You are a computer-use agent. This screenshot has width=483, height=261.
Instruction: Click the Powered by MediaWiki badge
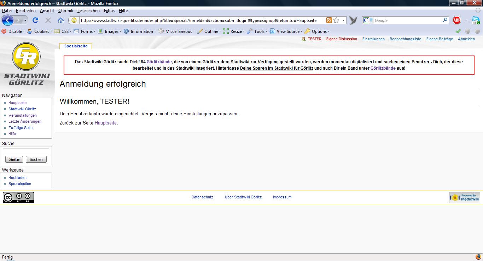(x=464, y=197)
